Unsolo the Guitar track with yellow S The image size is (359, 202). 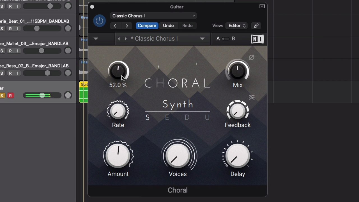(2, 96)
